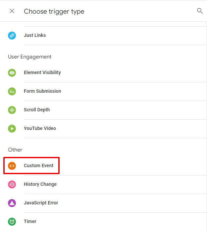Screen dimensions: 207x231
Task: Select the Custom Event trigger
Action: coord(38,166)
